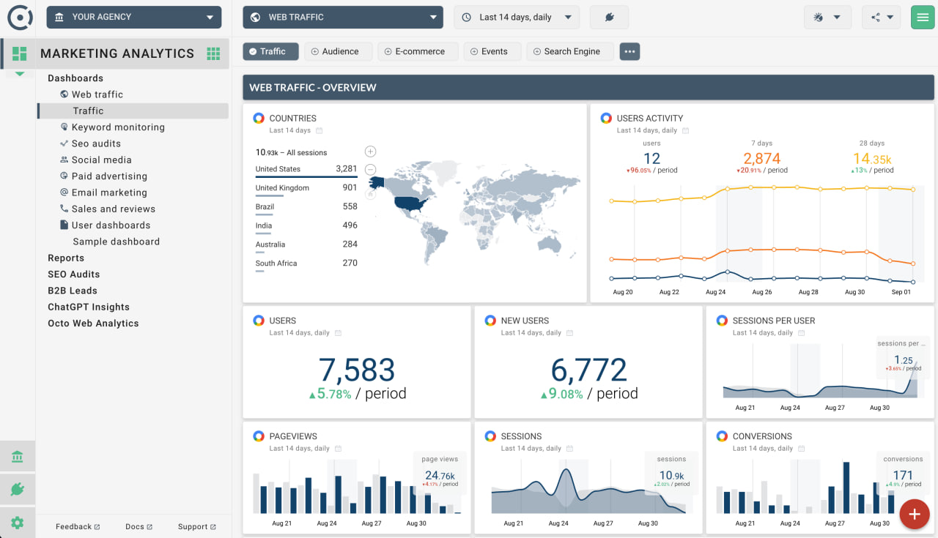Open the green hamburger menu button
This screenshot has height=538, width=938.
tap(921, 18)
